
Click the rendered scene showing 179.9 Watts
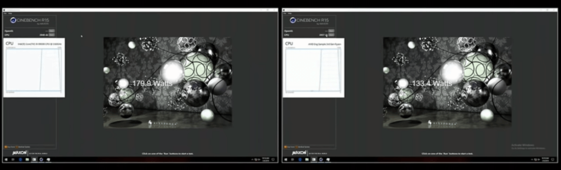(168, 83)
